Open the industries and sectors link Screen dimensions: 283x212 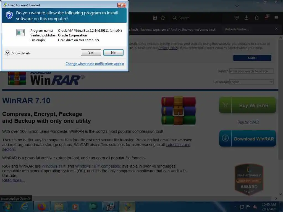click(178, 145)
